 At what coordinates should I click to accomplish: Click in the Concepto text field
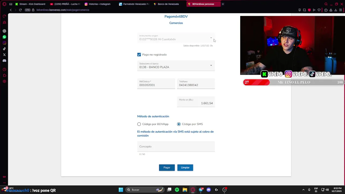click(176, 147)
